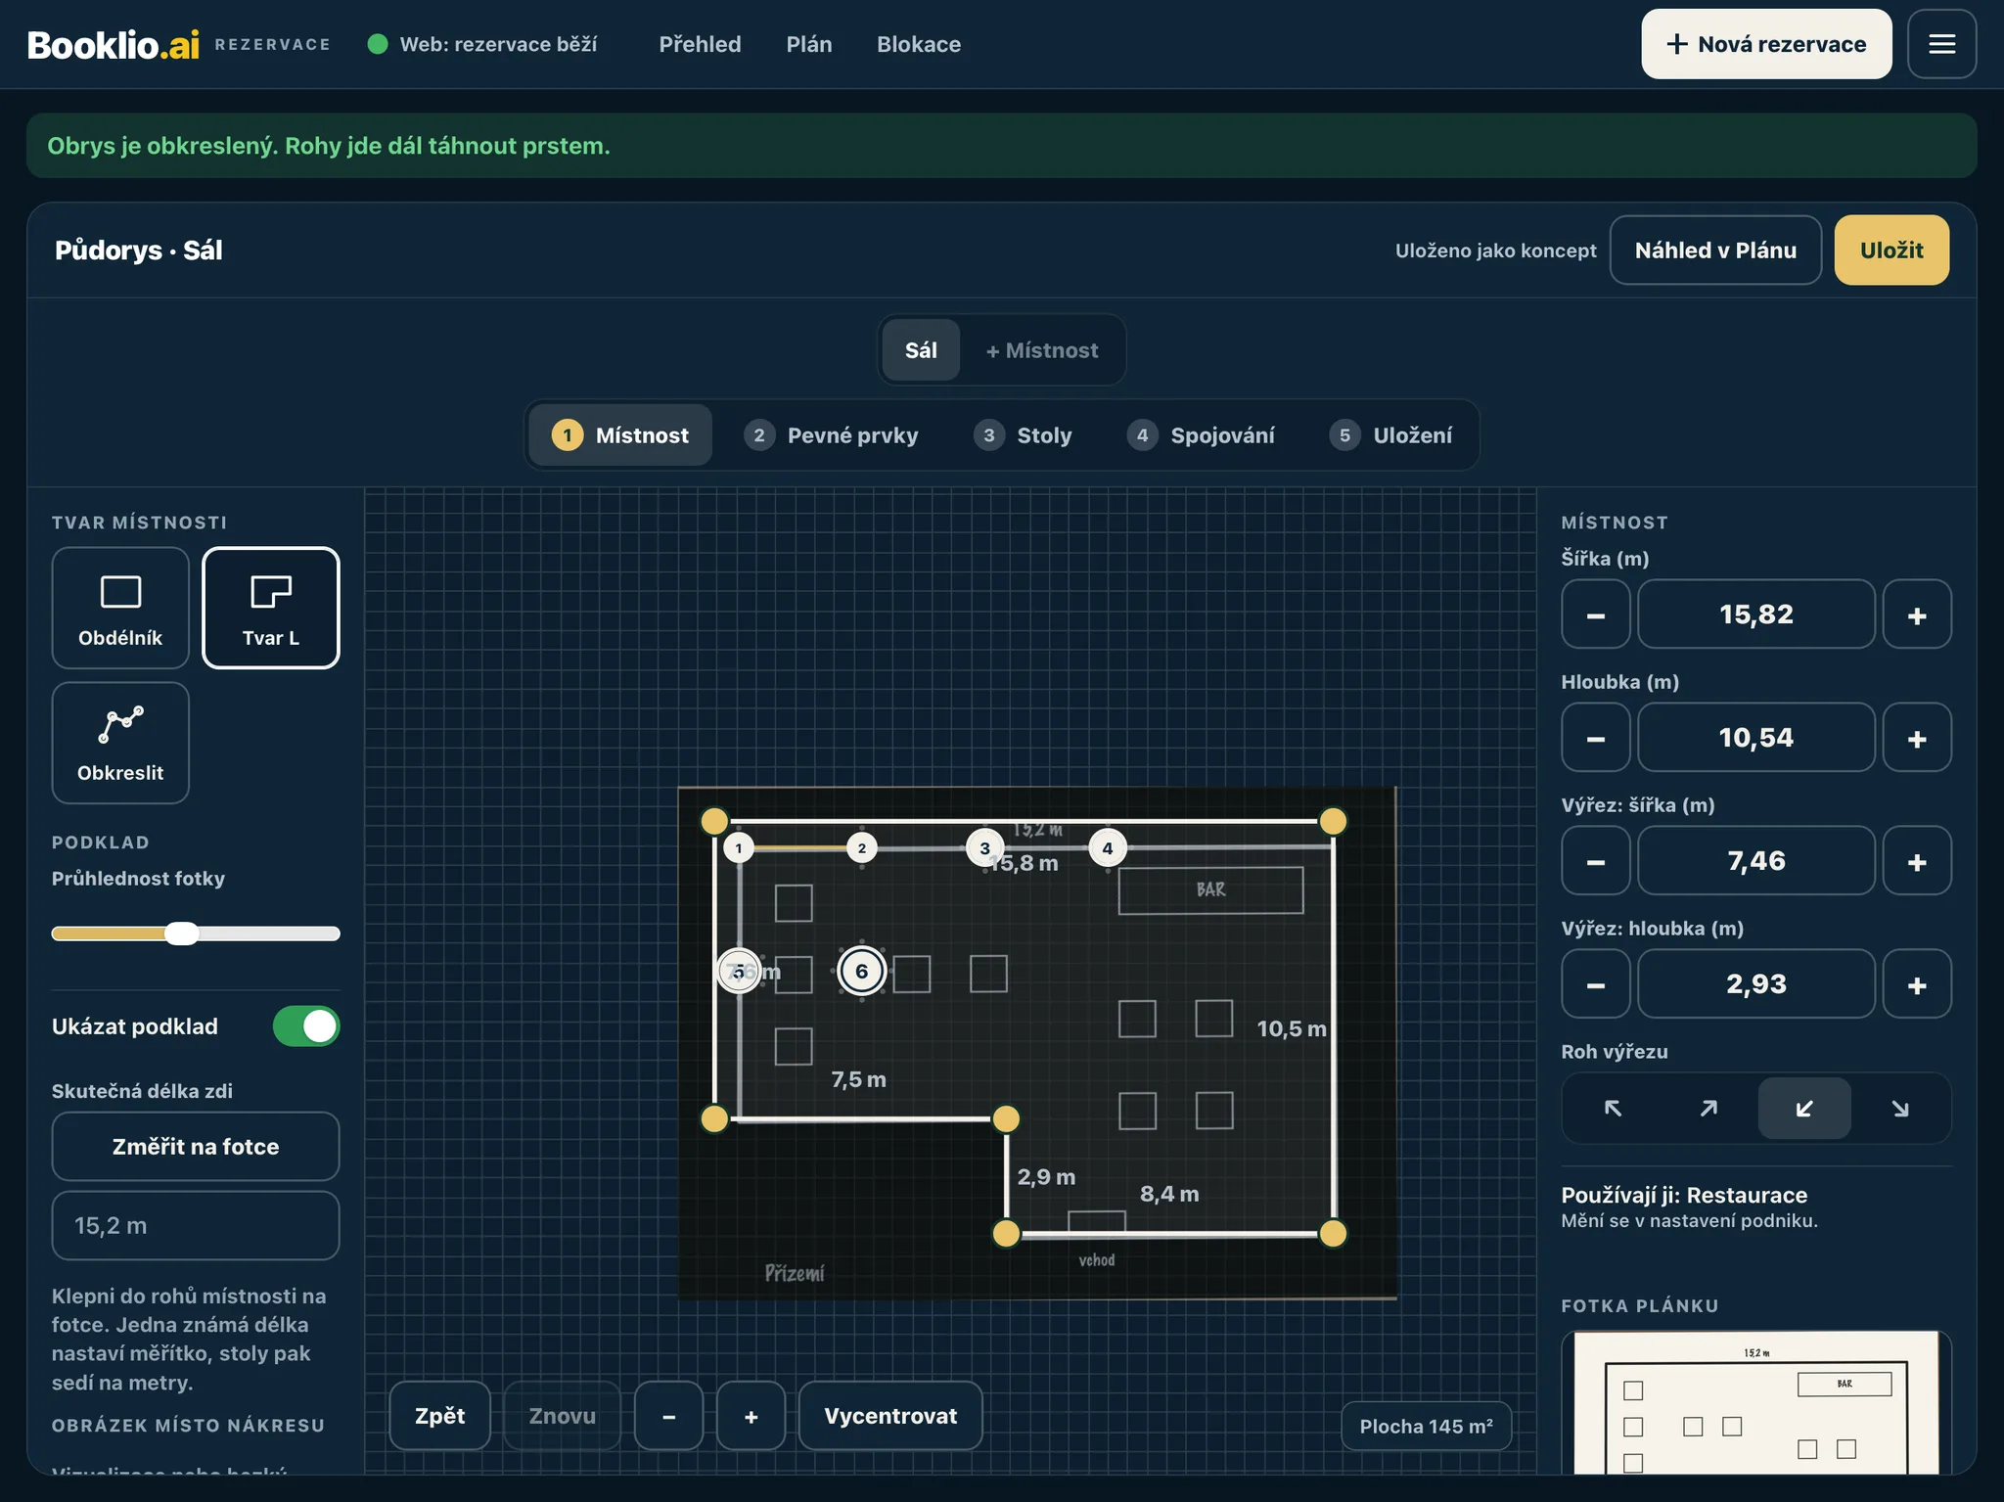2004x1502 pixels.
Task: Increase Hloubka depth with plus
Action: coord(1917,738)
